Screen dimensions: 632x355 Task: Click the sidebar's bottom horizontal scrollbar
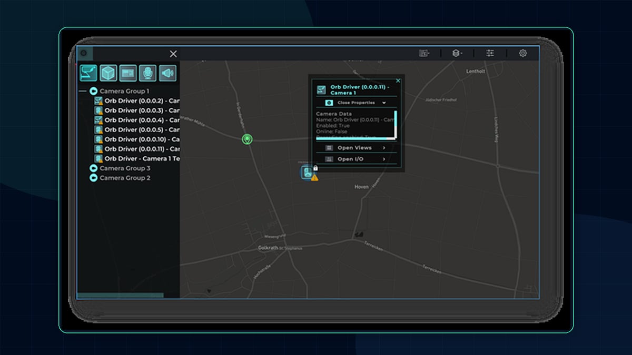pyautogui.click(x=120, y=296)
